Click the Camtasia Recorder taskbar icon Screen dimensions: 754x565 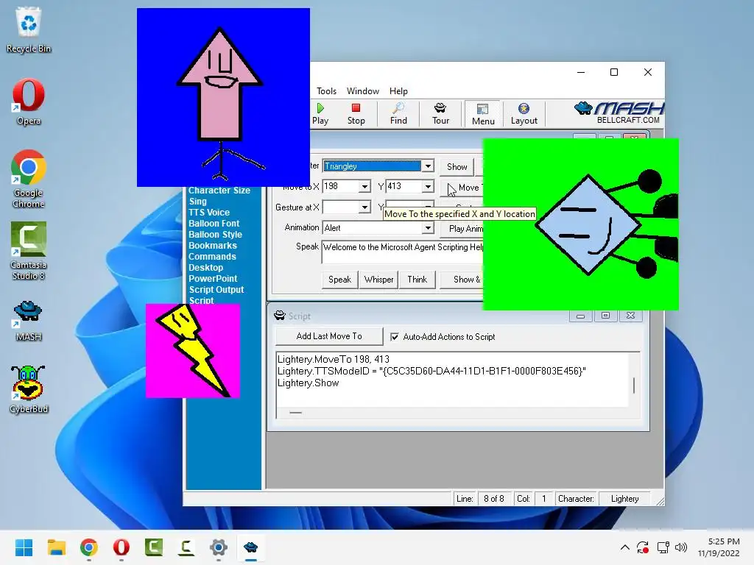(x=186, y=547)
